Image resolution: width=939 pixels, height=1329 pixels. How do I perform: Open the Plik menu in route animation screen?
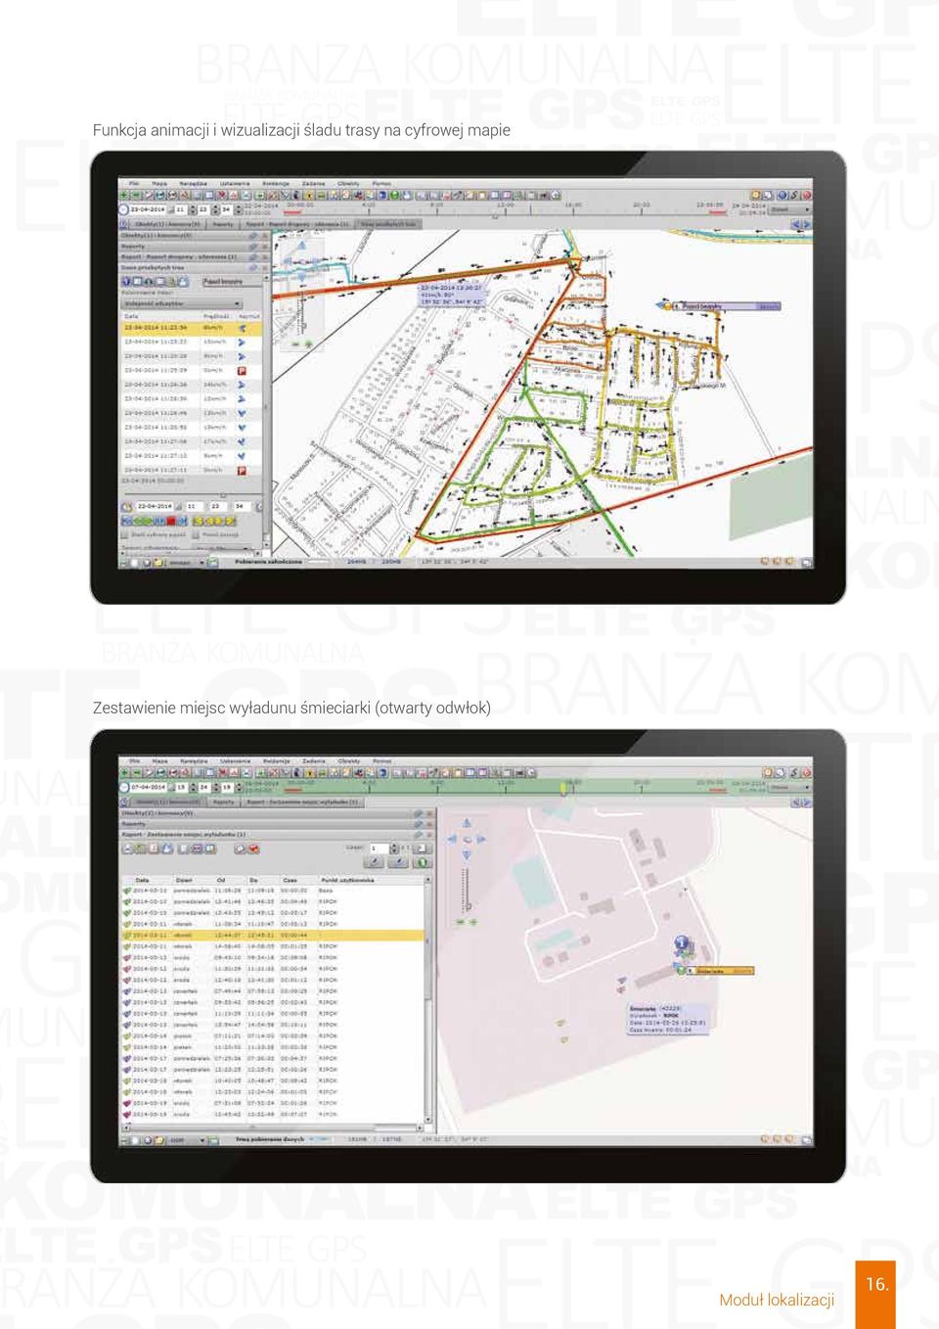click(134, 183)
